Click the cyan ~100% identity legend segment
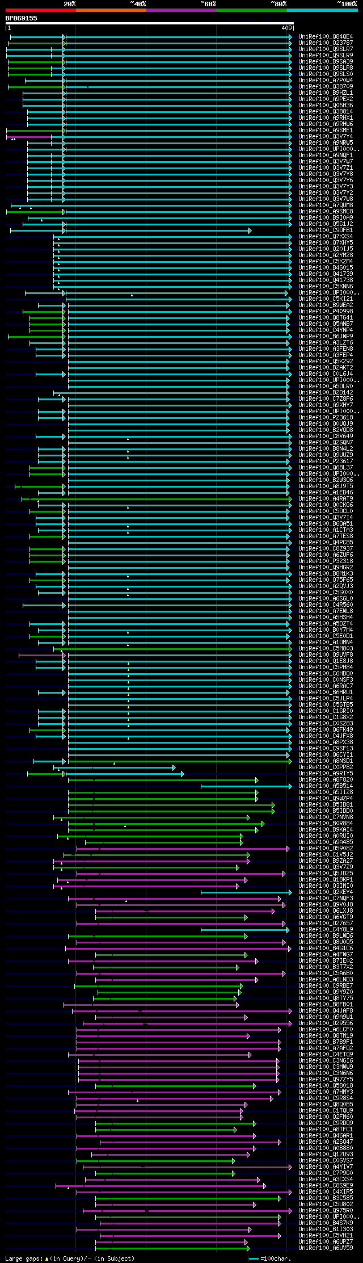The width and height of the screenshot is (363, 1263). (322, 10)
